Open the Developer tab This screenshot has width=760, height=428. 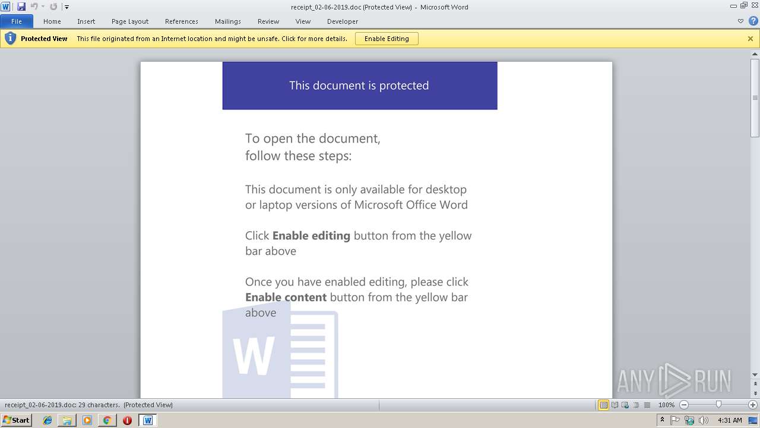pos(343,21)
